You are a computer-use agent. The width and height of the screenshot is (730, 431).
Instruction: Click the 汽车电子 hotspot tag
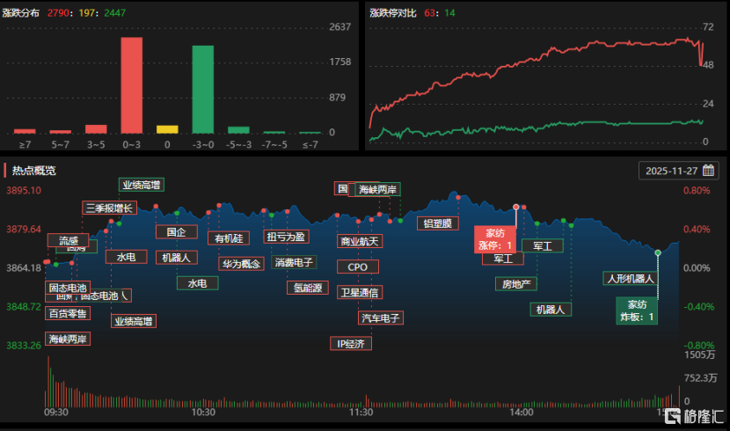(380, 318)
